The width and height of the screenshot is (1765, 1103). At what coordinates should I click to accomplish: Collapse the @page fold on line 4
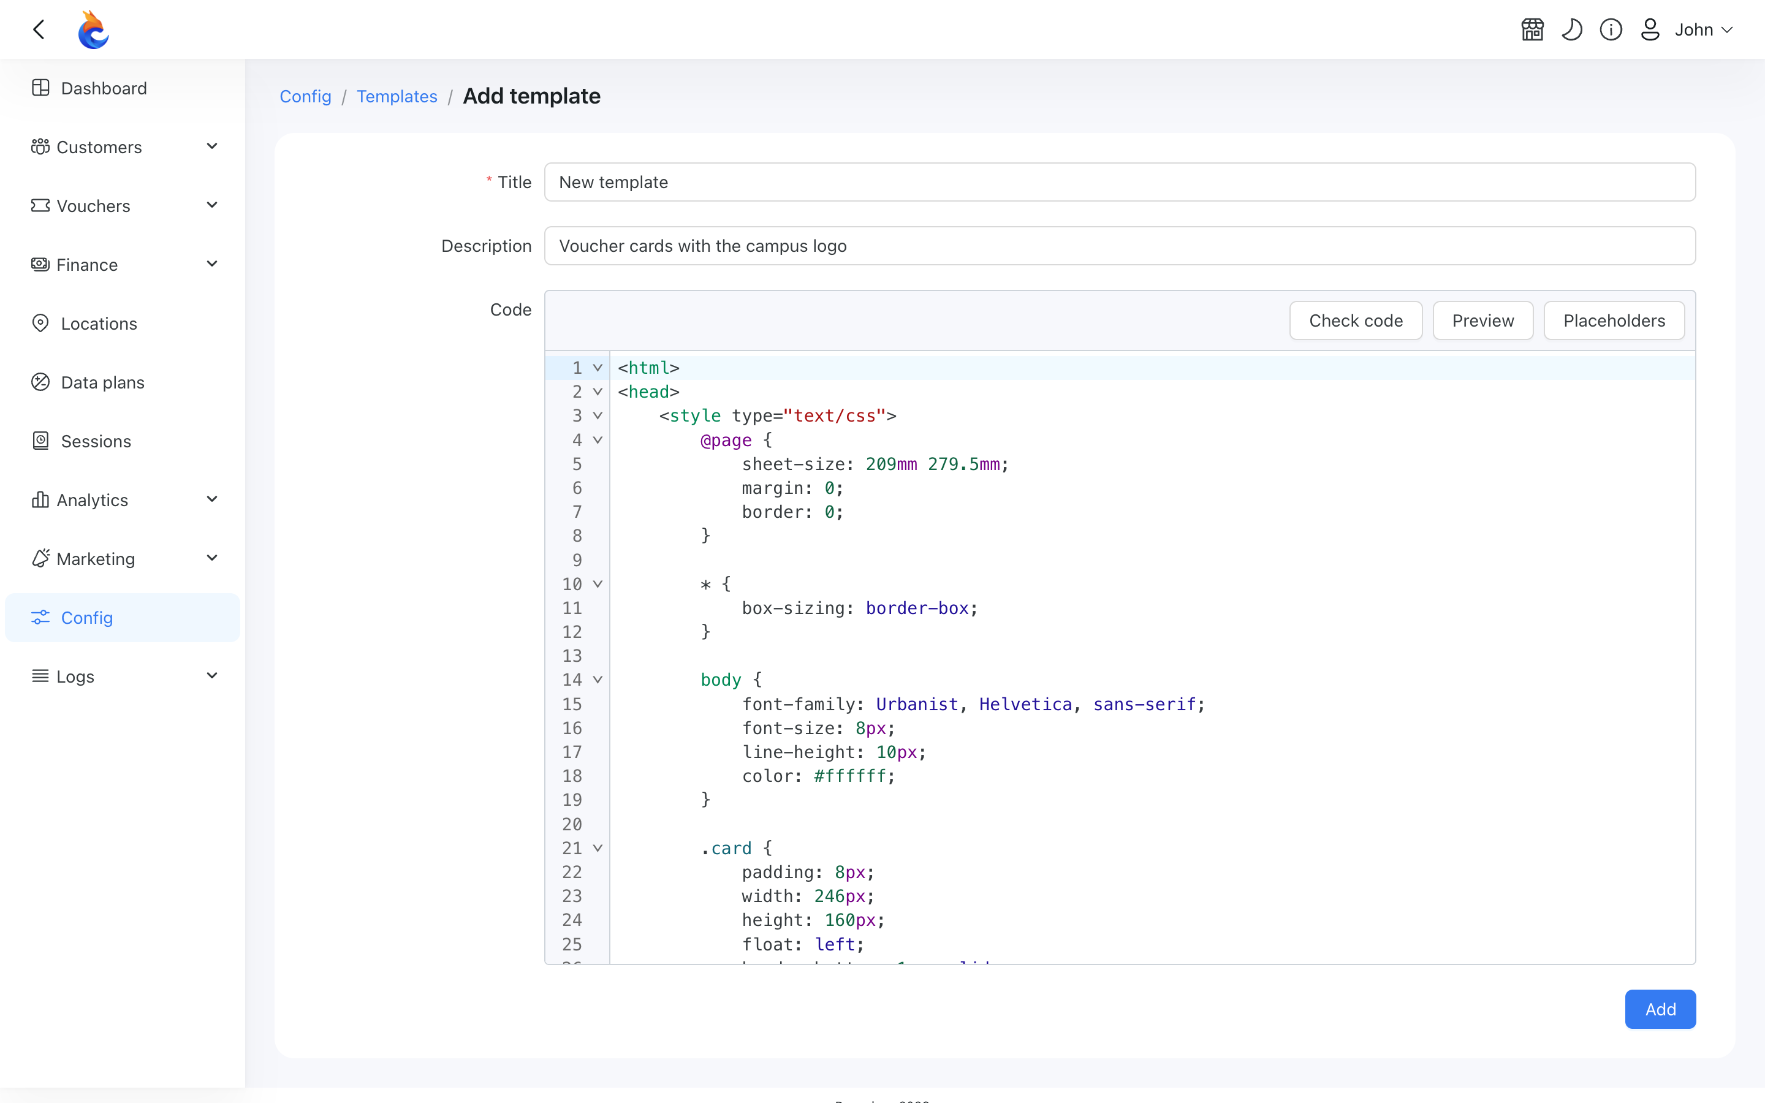tap(598, 440)
